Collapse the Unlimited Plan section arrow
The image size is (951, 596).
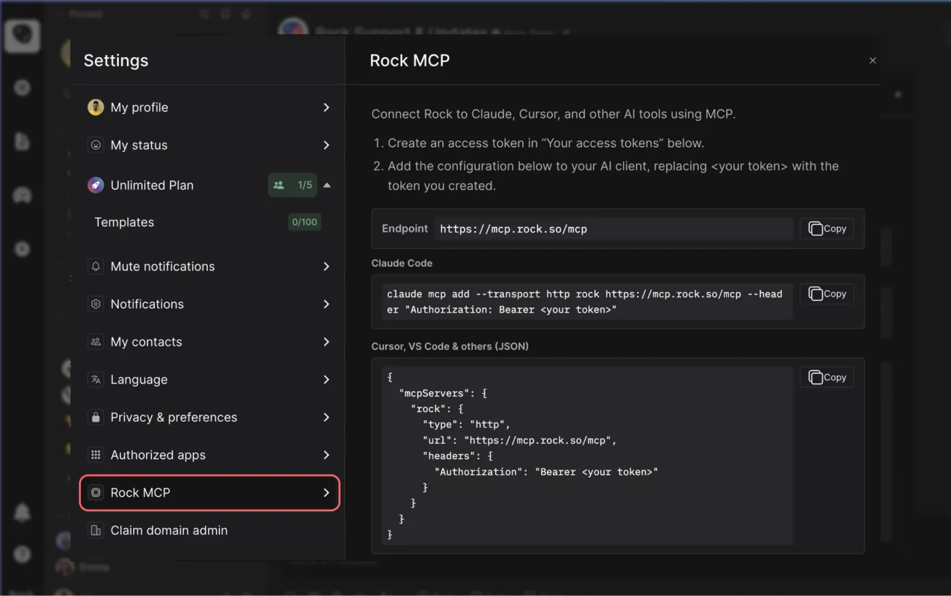pyautogui.click(x=327, y=185)
